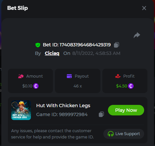Click the Hut With Chicken Legs title

click(x=63, y=106)
